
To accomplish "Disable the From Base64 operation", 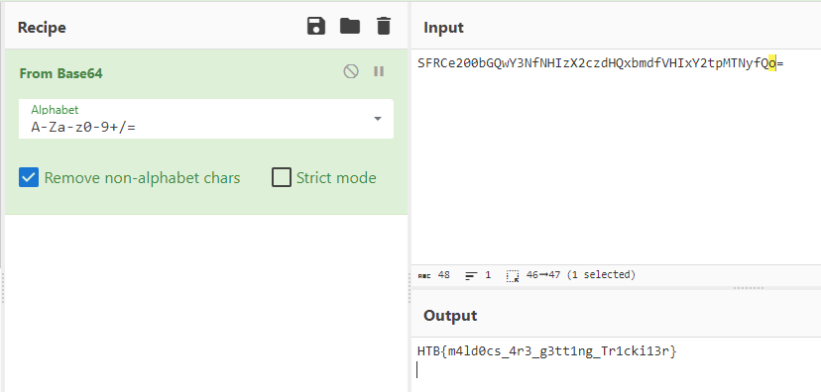I will 351,71.
